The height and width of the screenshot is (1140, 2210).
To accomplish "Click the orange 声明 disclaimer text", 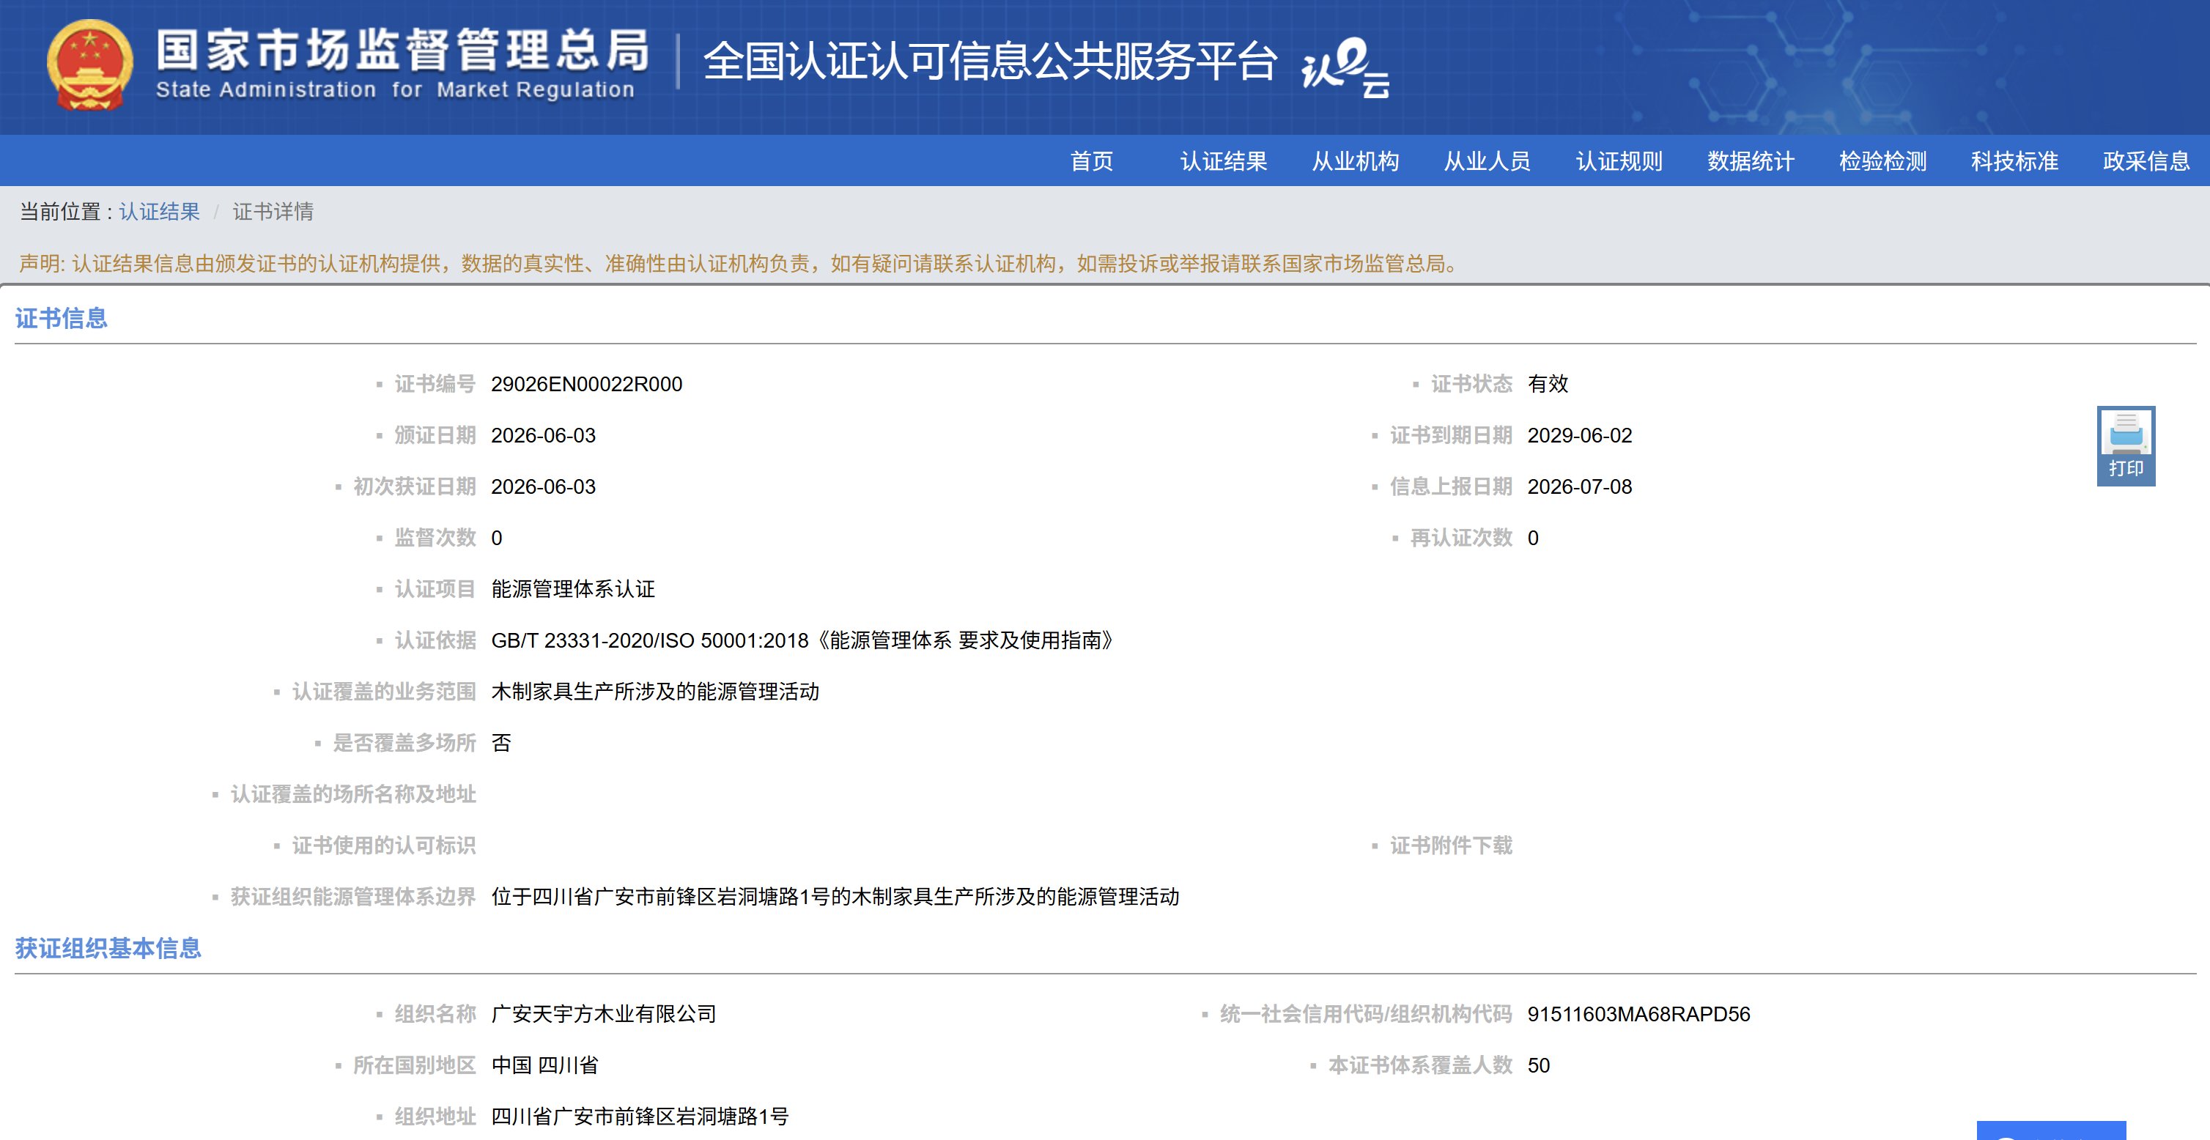I will tap(740, 263).
